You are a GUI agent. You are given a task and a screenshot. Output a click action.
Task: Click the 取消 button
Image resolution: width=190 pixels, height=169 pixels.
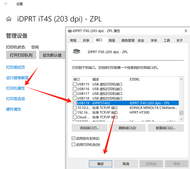point(126,164)
